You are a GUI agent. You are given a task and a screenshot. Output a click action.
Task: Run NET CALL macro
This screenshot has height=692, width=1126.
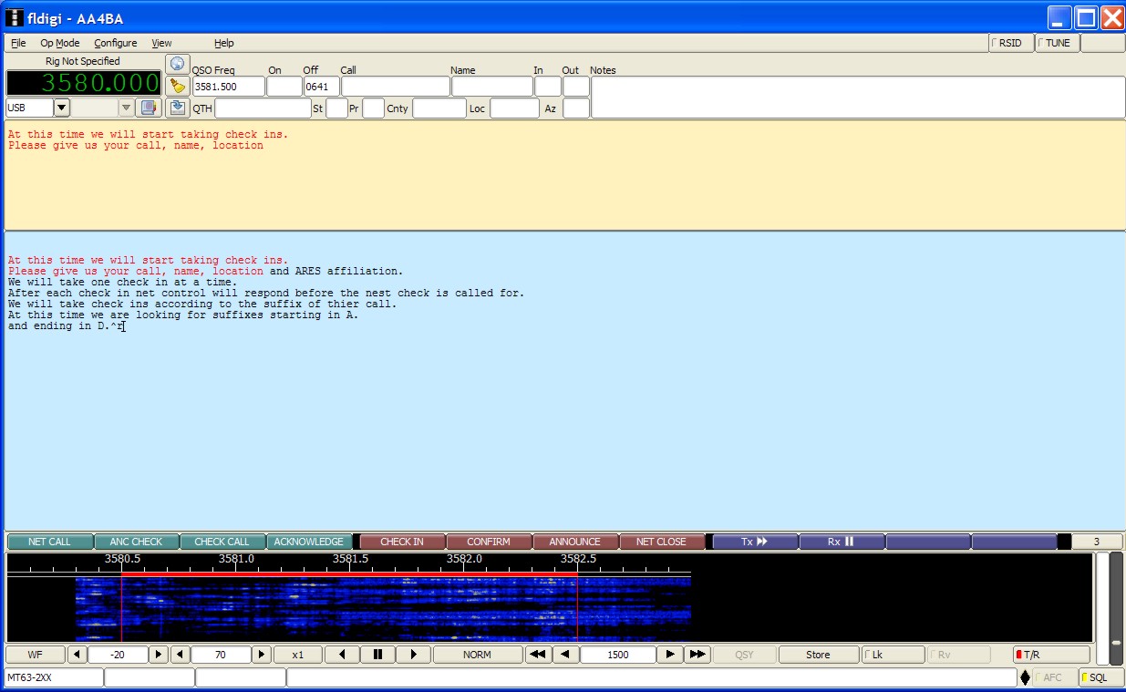[49, 542]
